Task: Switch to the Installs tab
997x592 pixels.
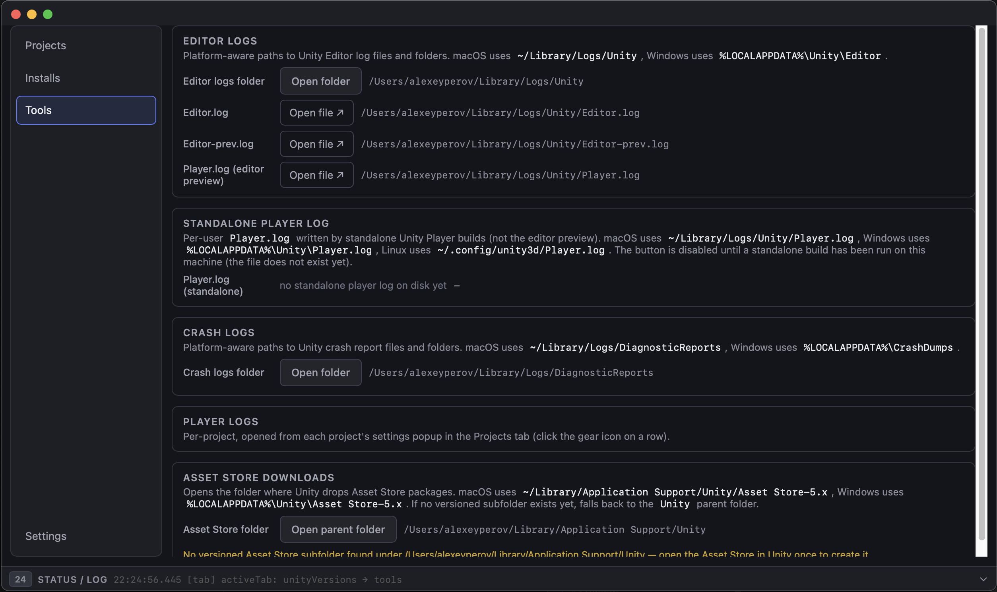Action: pyautogui.click(x=86, y=78)
